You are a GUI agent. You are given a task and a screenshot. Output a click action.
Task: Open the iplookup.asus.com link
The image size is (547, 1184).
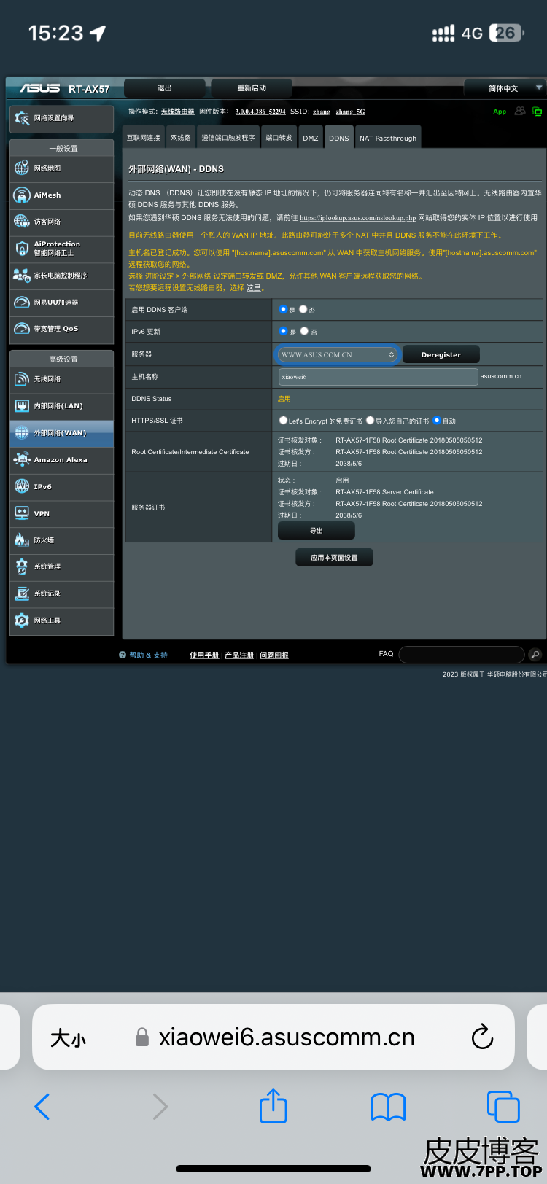pyautogui.click(x=357, y=218)
